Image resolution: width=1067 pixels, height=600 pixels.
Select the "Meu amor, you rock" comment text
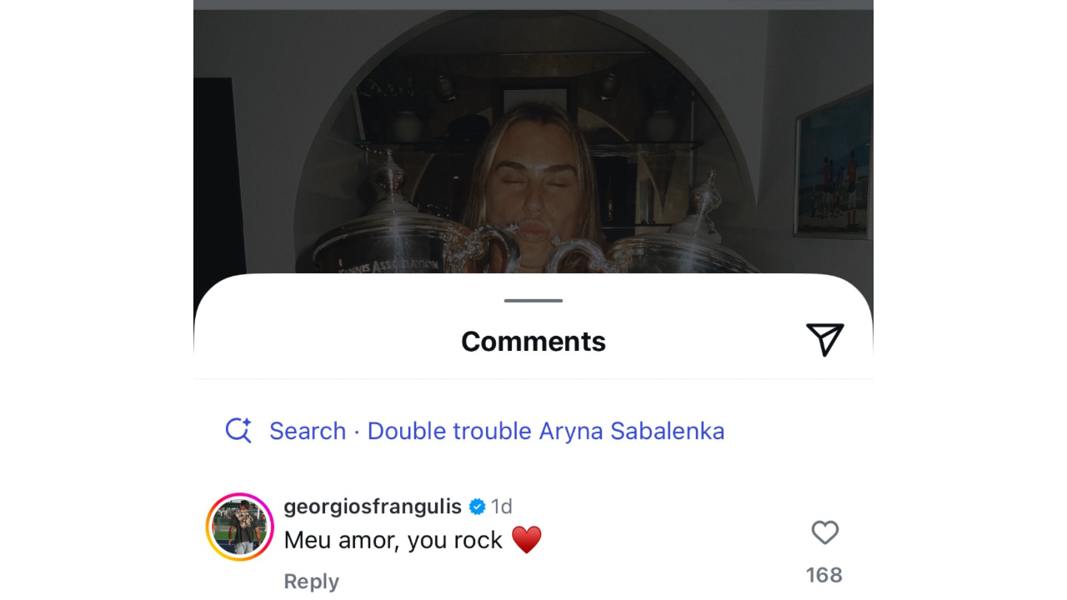point(393,540)
